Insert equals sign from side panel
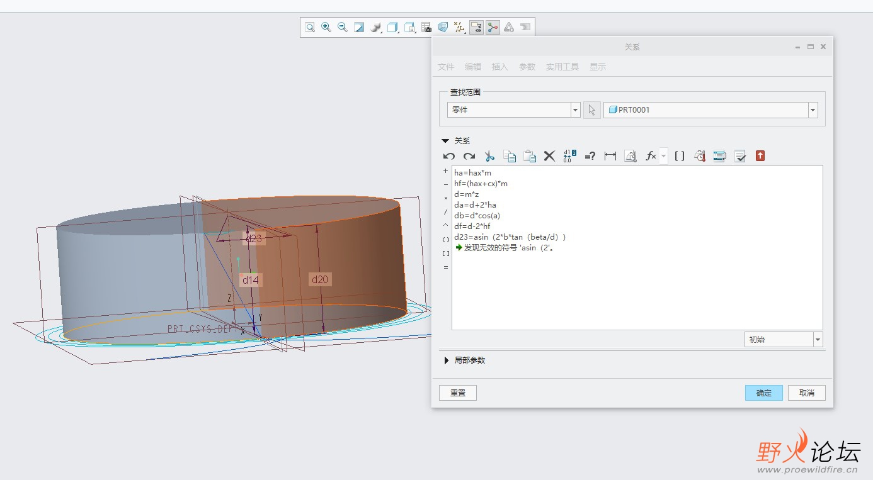The height and width of the screenshot is (480, 873). click(446, 267)
